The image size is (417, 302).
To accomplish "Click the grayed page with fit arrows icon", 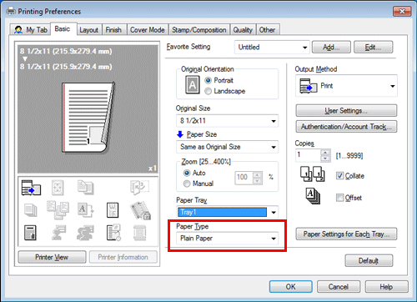I will [x=58, y=188].
